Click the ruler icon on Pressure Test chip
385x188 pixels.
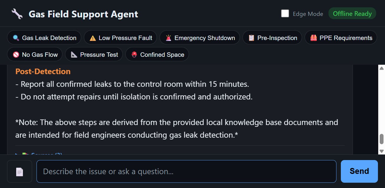pyautogui.click(x=74, y=54)
